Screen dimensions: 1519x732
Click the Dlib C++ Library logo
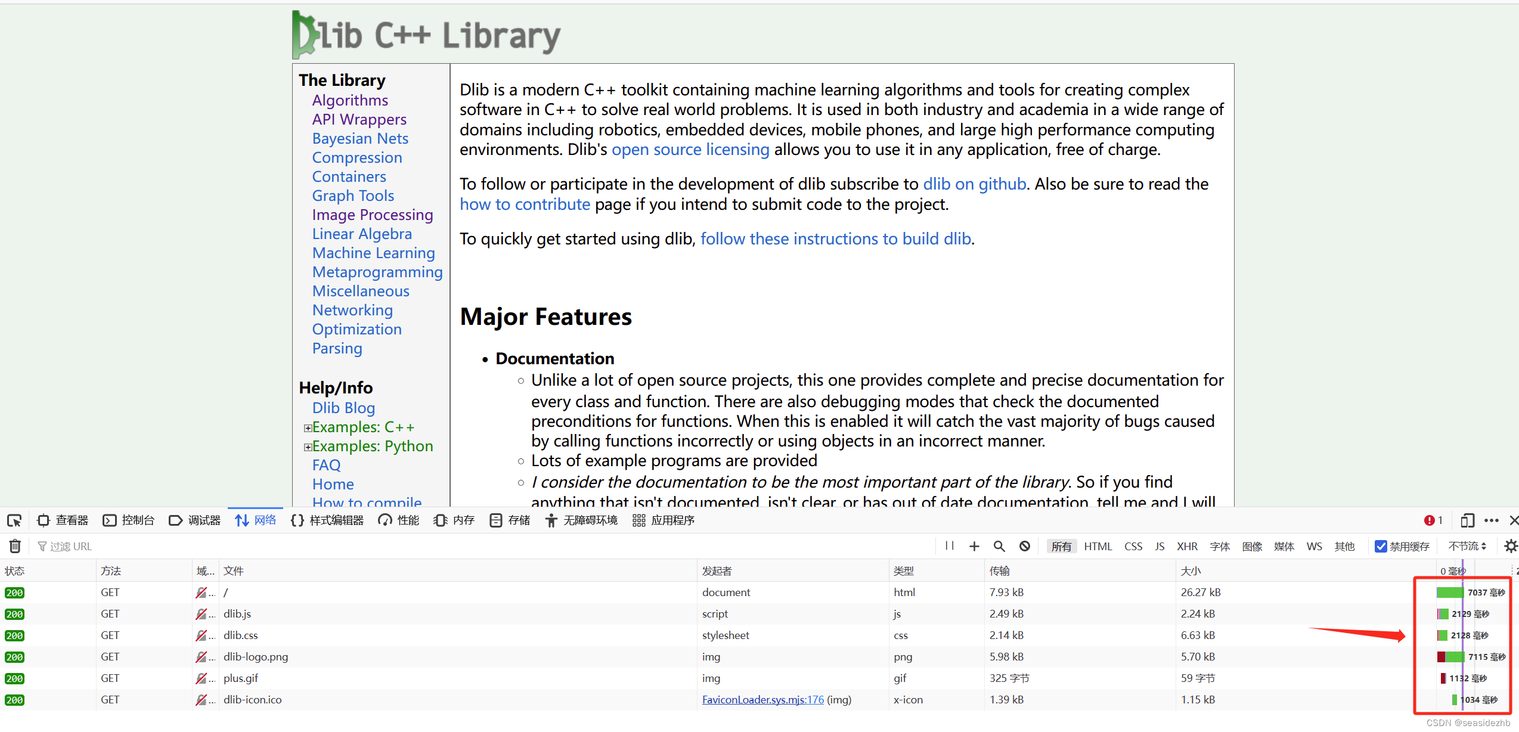pos(426,35)
